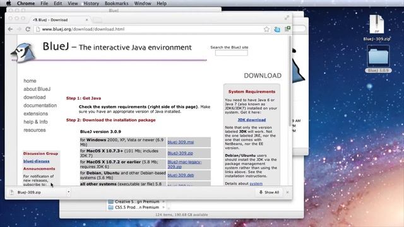Select the BlueJ-309.zip desktop file

[x=377, y=28]
